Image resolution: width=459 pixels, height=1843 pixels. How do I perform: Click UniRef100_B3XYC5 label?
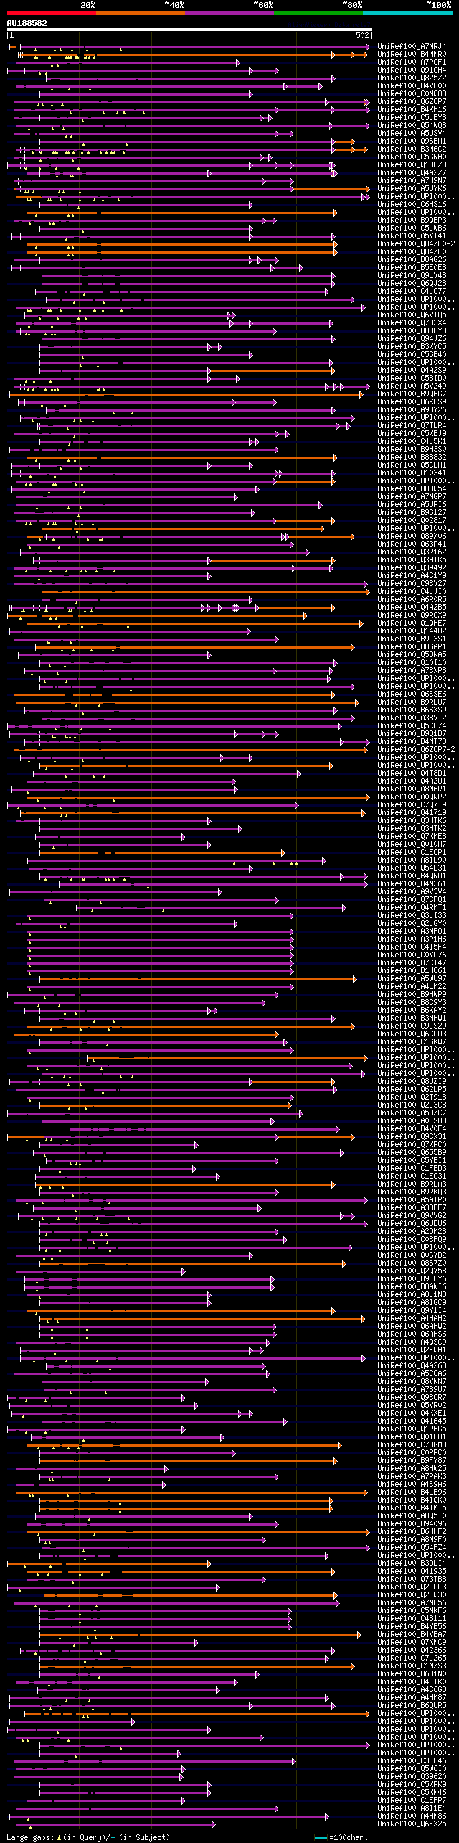412,347
